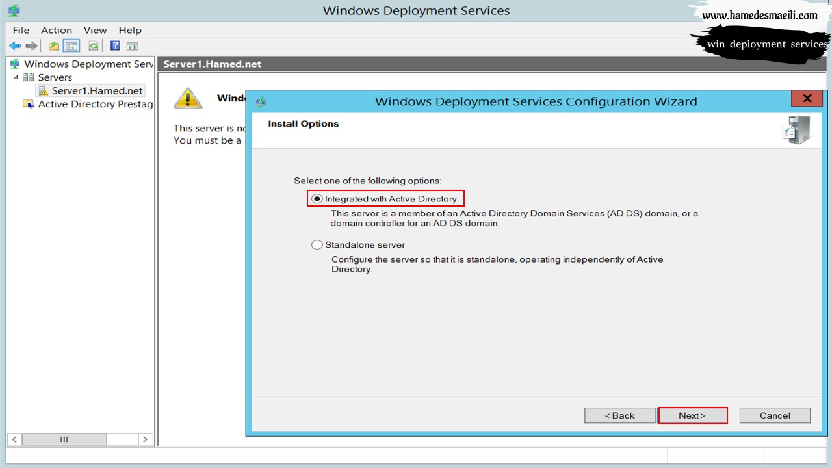
Task: Collapse the Servers tree node arrow
Action: [16, 77]
